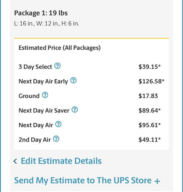The image size is (183, 192).
Task: Select the Ground service label
Action: [29, 96]
